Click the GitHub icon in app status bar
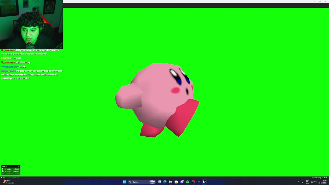The image size is (329, 185). point(4,178)
